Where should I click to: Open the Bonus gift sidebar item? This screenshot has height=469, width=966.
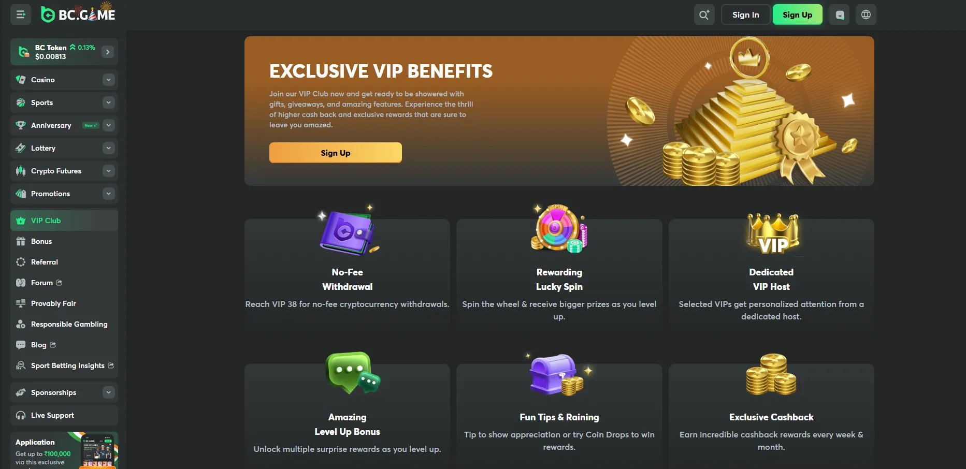click(x=41, y=241)
